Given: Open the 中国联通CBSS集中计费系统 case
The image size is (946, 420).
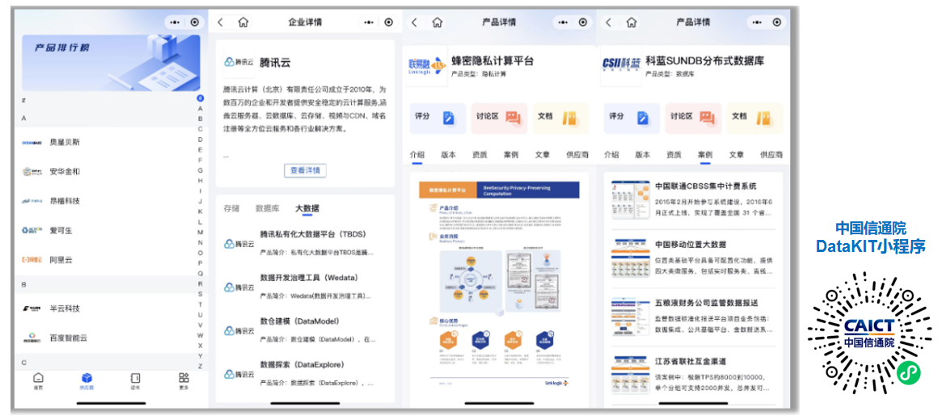Looking at the screenshot, I should click(x=693, y=200).
